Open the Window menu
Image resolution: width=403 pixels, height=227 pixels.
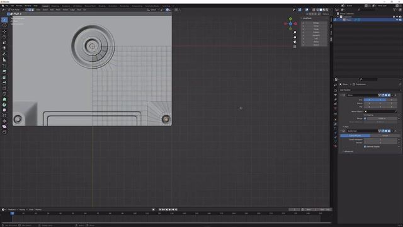pos(28,6)
